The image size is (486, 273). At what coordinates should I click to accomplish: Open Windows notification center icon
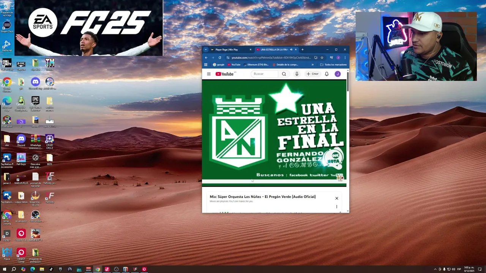(x=480, y=269)
